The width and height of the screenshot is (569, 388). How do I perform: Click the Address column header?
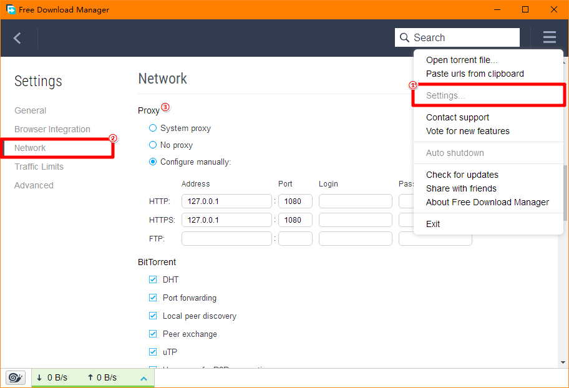196,183
